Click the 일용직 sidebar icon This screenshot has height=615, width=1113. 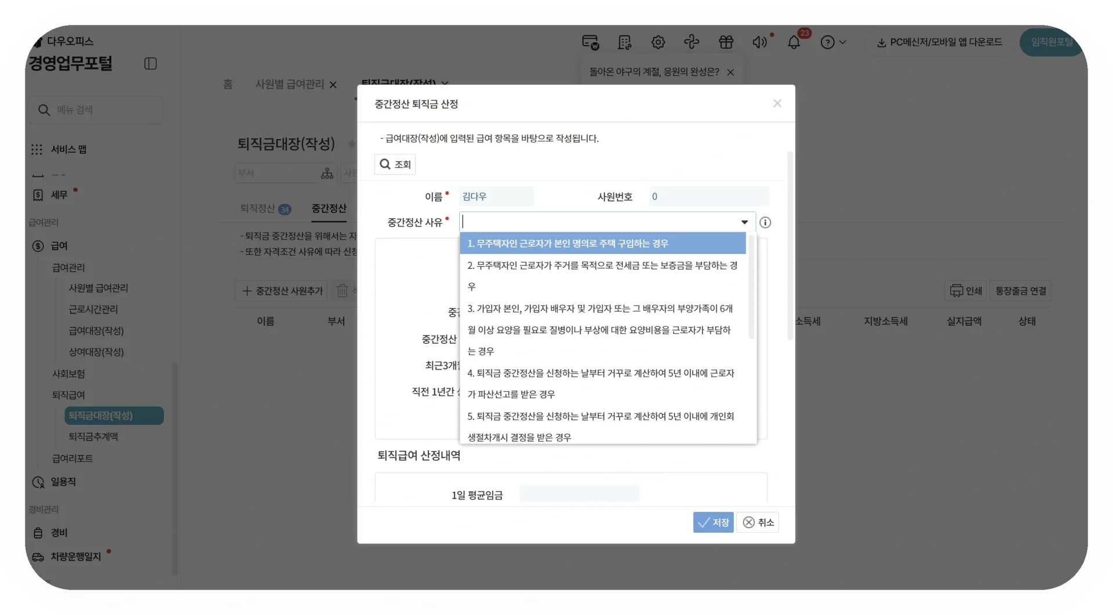click(38, 482)
